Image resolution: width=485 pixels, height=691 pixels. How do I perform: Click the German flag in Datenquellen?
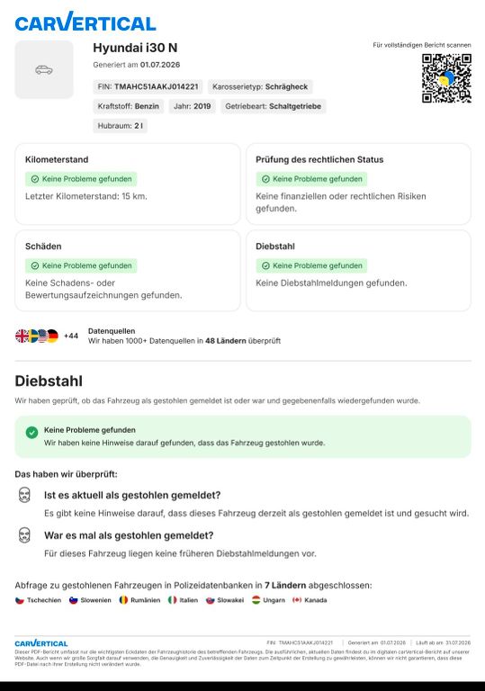click(52, 336)
